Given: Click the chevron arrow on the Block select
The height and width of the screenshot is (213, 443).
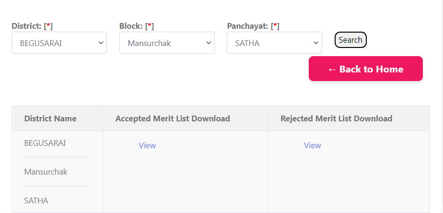Looking at the screenshot, I should click(209, 43).
